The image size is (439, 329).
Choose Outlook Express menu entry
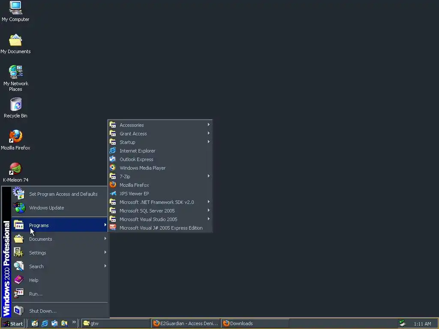pyautogui.click(x=160, y=159)
